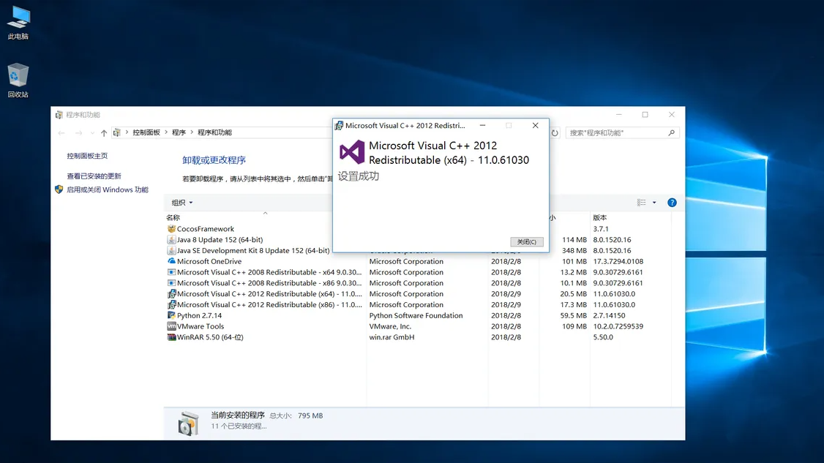This screenshot has height=463, width=824.
Task: Select Java 8 Update 152 (64-bit)
Action: coord(220,240)
